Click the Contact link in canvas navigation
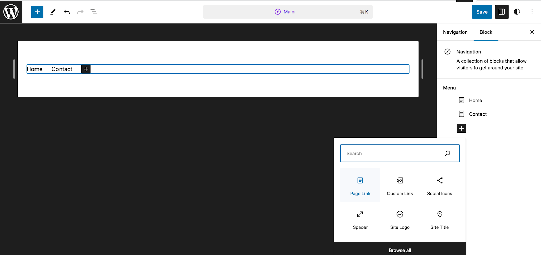This screenshot has height=255, width=541. click(x=62, y=69)
